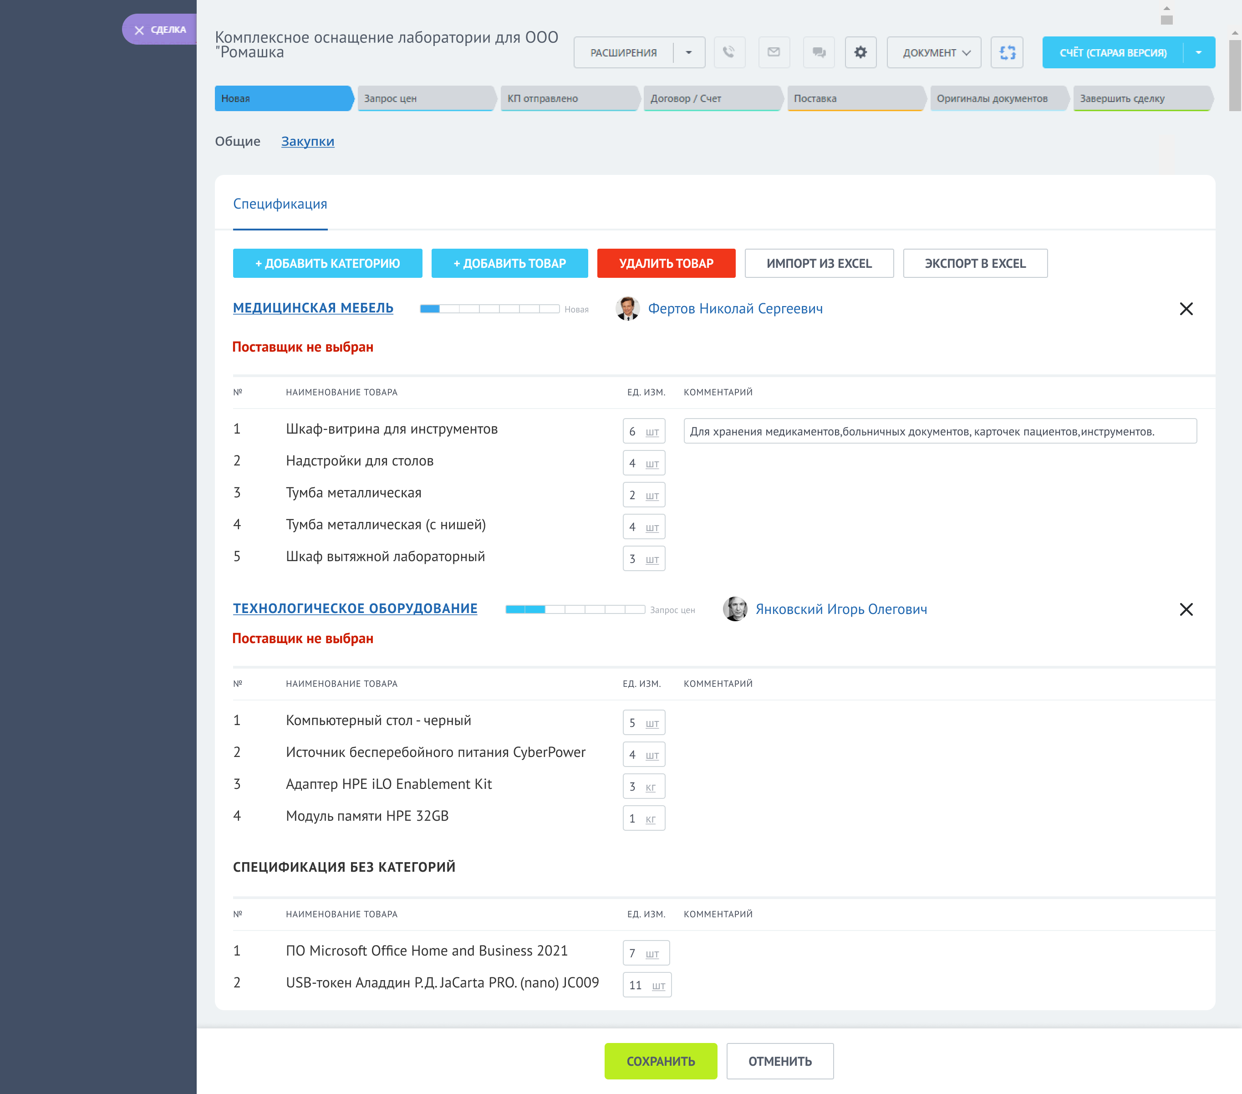This screenshot has height=1094, width=1242.
Task: Click the settings gear icon
Action: pyautogui.click(x=861, y=53)
